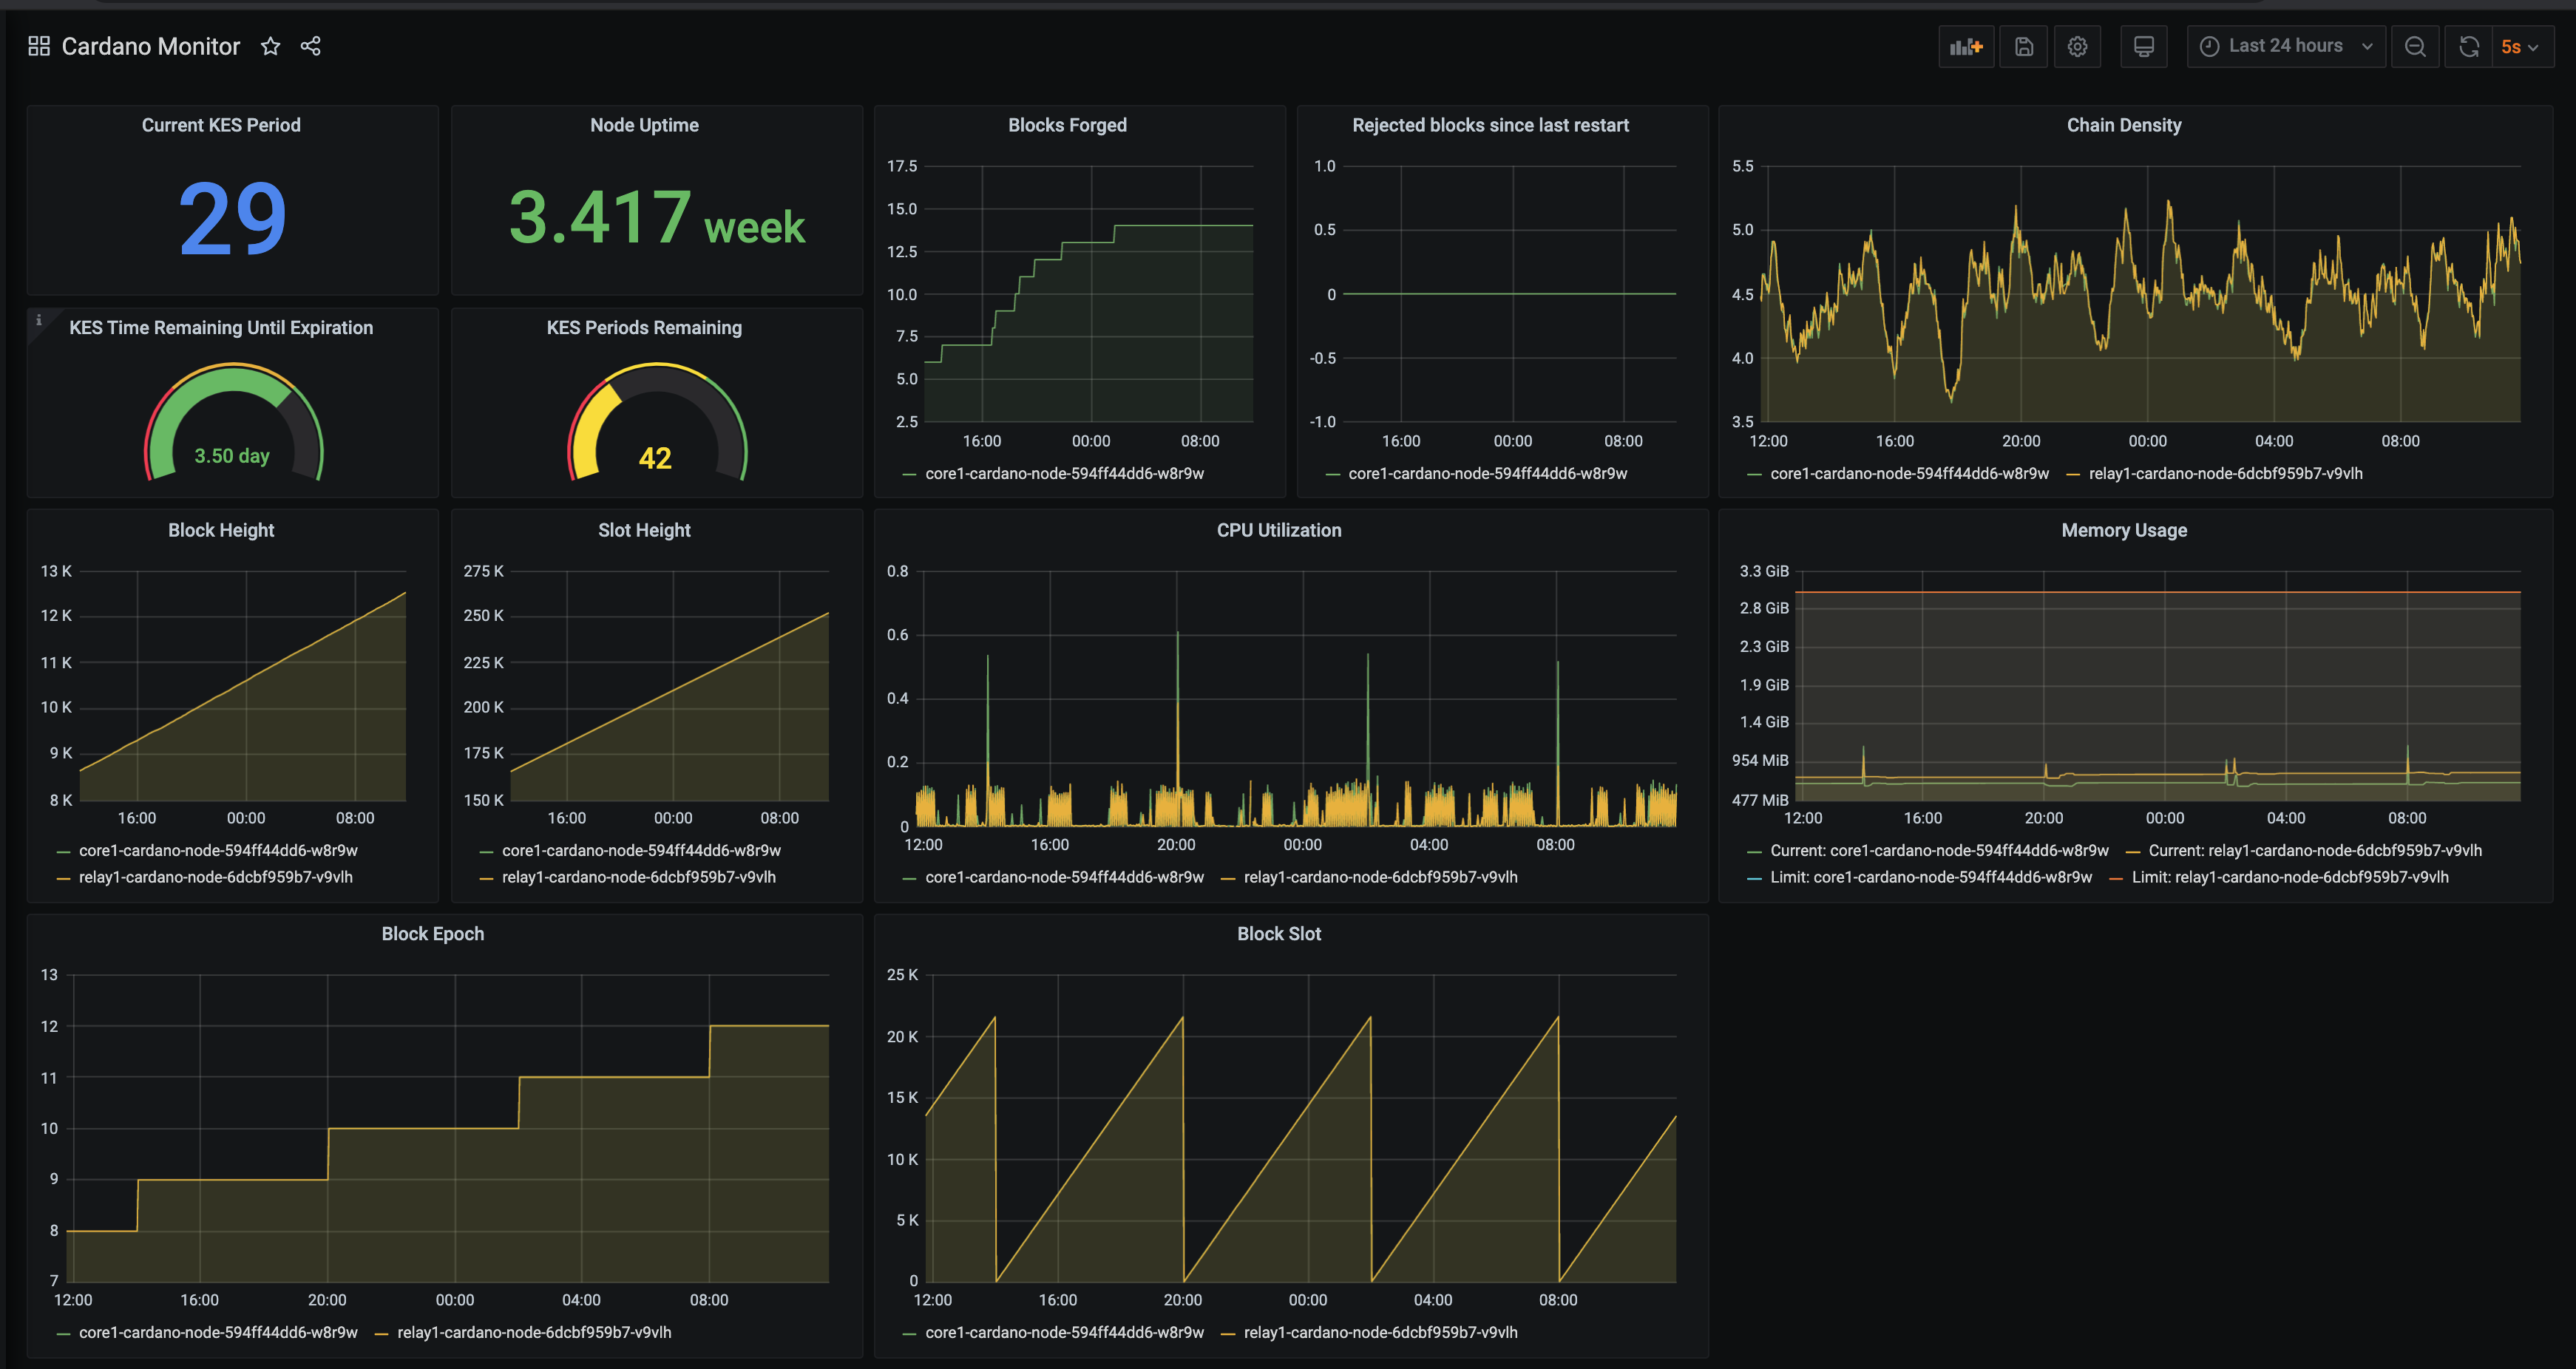Screen dimensions: 2576x1369
Task: Open the KES Periods Remaining panel menu
Action: pos(644,328)
